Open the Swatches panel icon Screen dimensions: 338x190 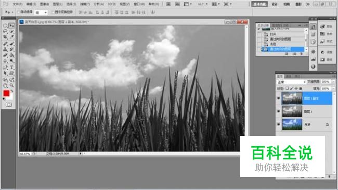[x=322, y=34]
